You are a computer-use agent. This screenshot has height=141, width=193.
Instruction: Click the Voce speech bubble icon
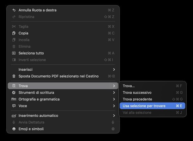click(x=14, y=106)
